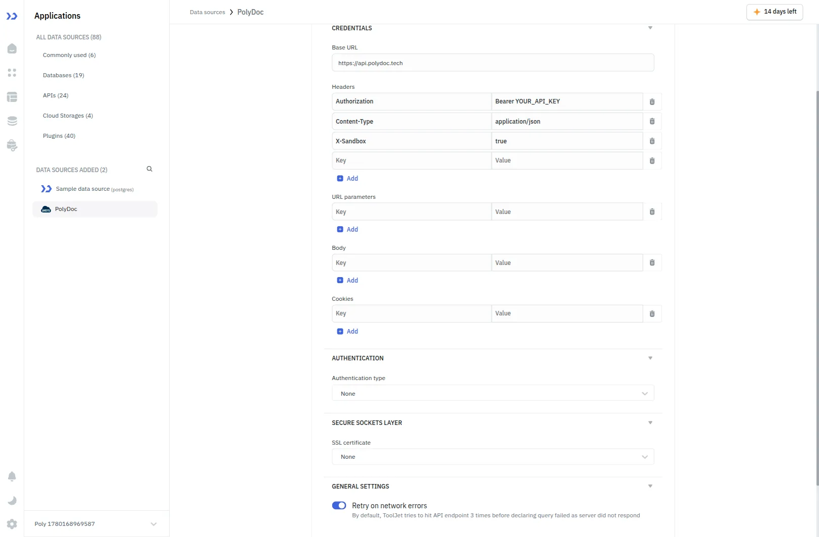The height and width of the screenshot is (537, 819).
Task: Go to Data sources breadcrumb
Action: [208, 12]
